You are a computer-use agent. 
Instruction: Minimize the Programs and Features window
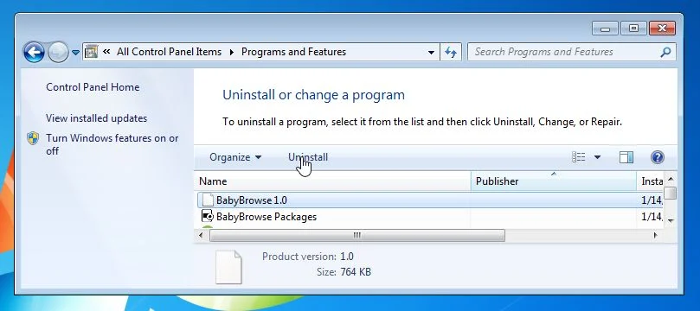(x=606, y=29)
